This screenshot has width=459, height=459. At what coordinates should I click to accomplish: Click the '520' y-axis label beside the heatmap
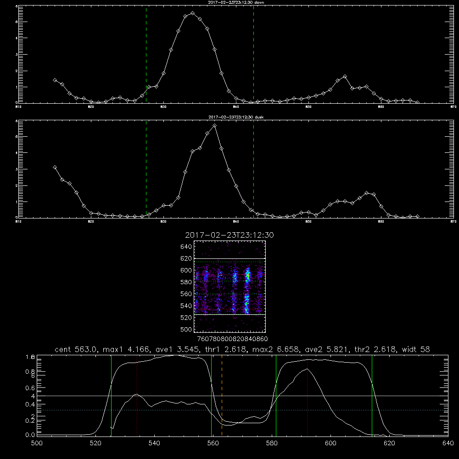tap(186, 318)
